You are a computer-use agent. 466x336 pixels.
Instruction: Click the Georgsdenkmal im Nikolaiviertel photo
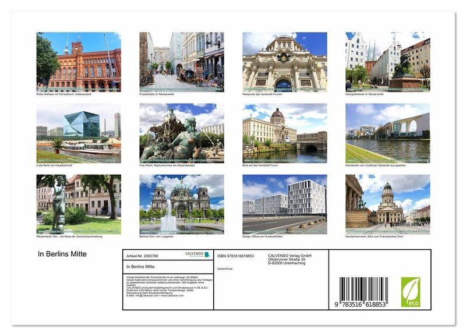[387, 62]
